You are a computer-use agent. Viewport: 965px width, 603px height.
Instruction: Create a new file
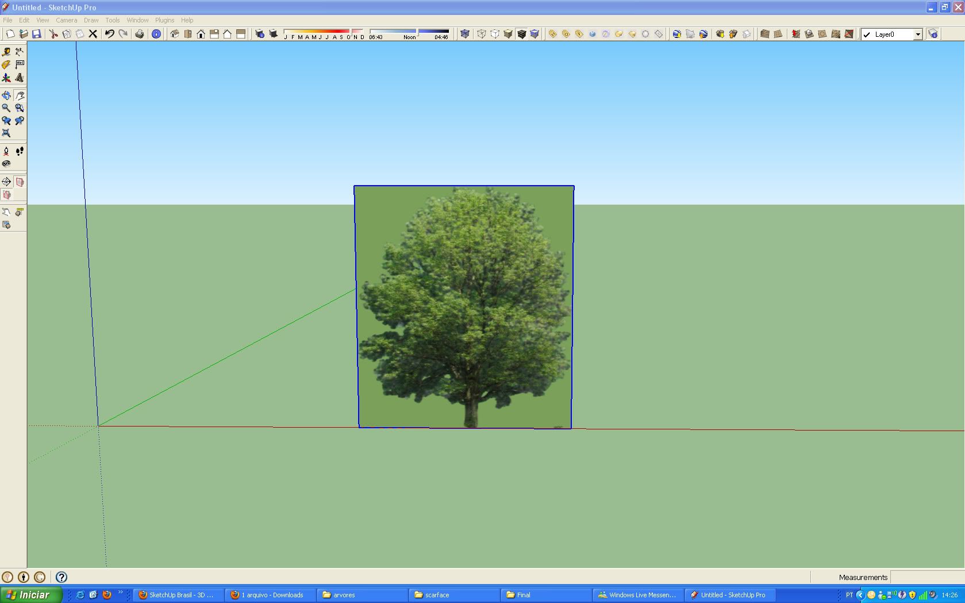[x=10, y=34]
